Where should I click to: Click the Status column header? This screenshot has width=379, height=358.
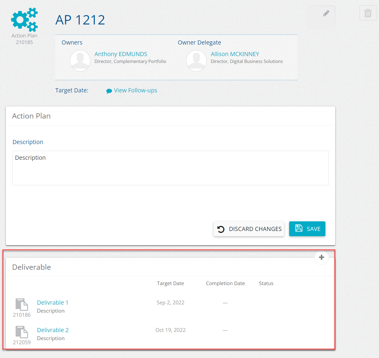(x=266, y=283)
